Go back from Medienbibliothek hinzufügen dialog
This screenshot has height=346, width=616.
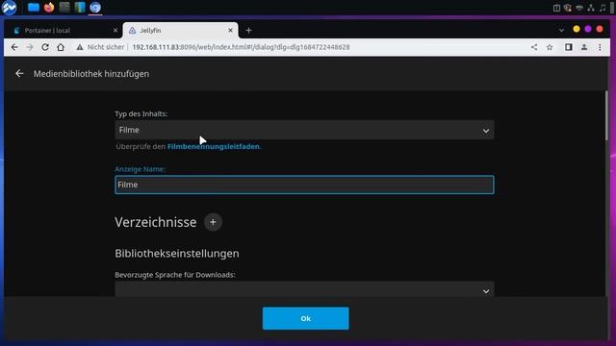[x=19, y=73]
